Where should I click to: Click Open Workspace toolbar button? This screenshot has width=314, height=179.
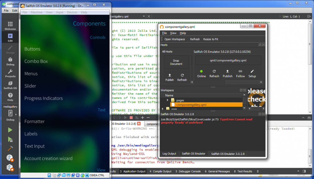click(174, 39)
